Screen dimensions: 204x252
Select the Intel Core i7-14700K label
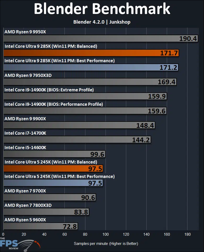pyautogui.click(x=25, y=133)
